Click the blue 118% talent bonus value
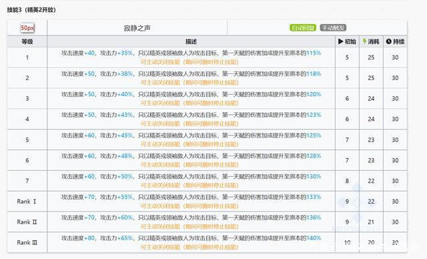This screenshot has width=427, height=259. (x=314, y=74)
